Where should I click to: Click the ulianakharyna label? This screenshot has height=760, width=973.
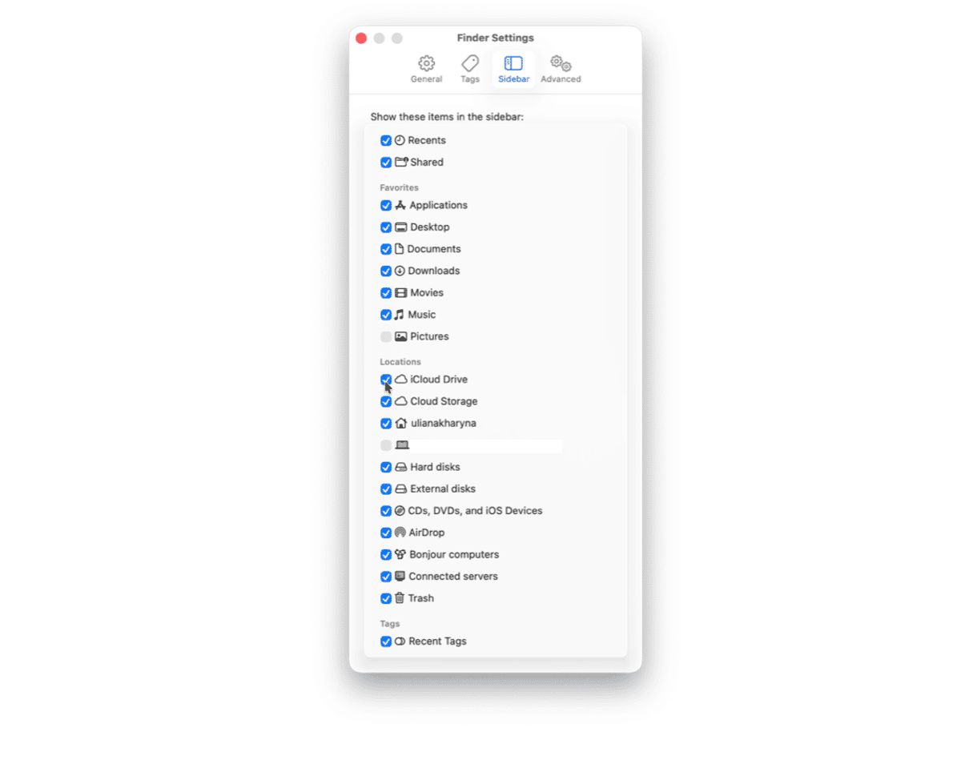[x=444, y=424]
